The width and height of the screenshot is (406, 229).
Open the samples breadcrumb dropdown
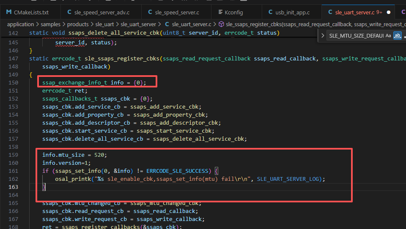pyautogui.click(x=51, y=25)
